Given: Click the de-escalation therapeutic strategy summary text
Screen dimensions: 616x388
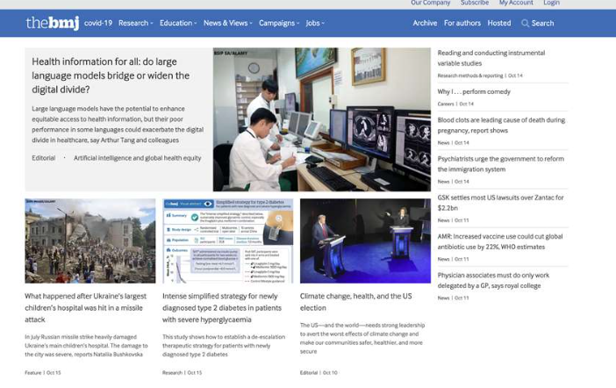Looking at the screenshot, I should point(224,346).
